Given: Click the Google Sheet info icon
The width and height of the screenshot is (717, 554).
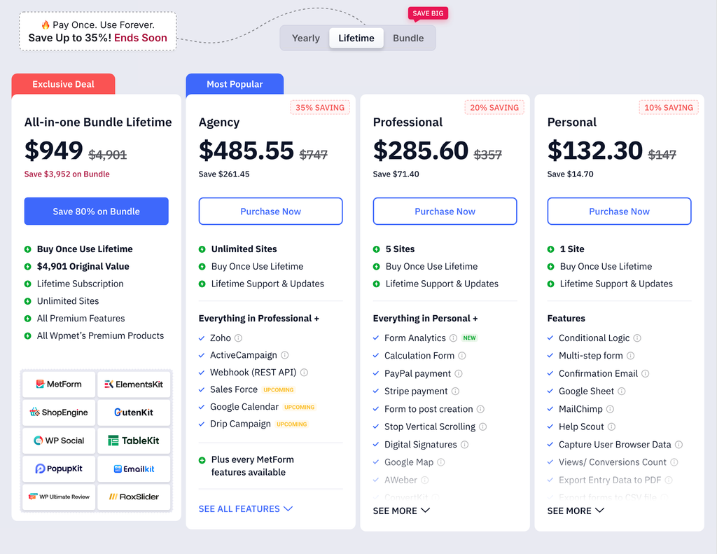Looking at the screenshot, I should [622, 391].
